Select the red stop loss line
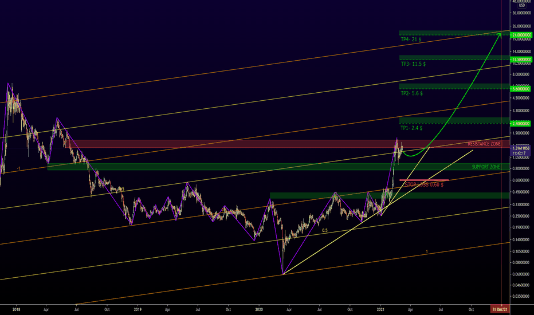Screen dimensions: 534x315 (x=424, y=180)
